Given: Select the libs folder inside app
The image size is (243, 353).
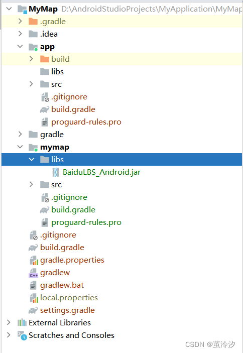Looking at the screenshot, I should (x=57, y=72).
